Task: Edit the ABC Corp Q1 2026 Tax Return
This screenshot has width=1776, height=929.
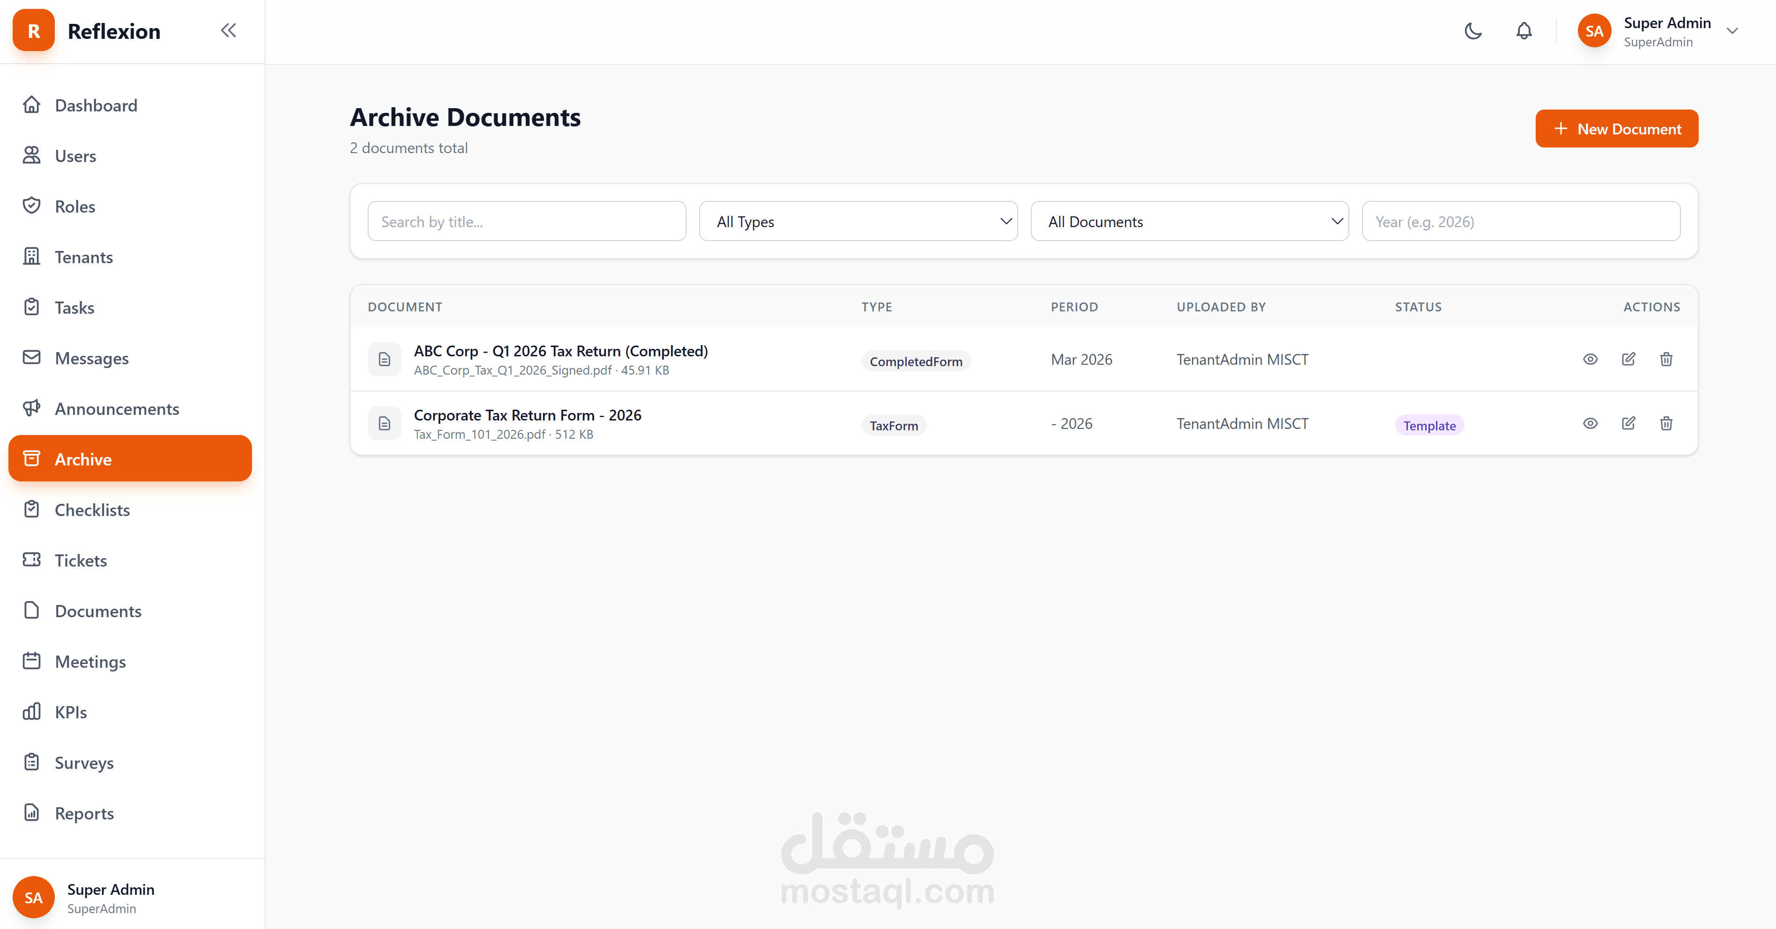Action: [x=1628, y=359]
